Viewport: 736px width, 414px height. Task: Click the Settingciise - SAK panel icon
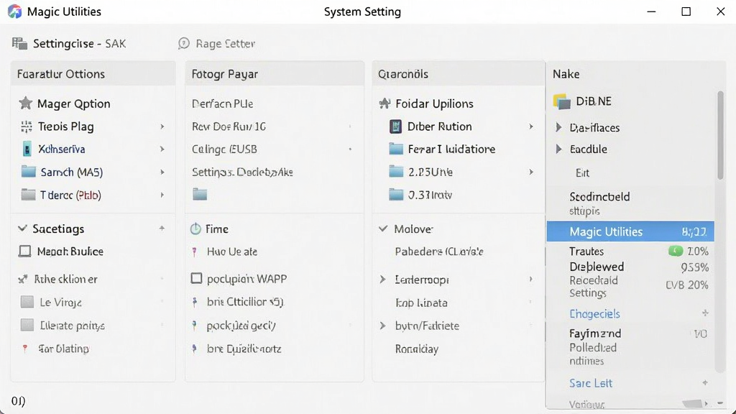point(19,43)
